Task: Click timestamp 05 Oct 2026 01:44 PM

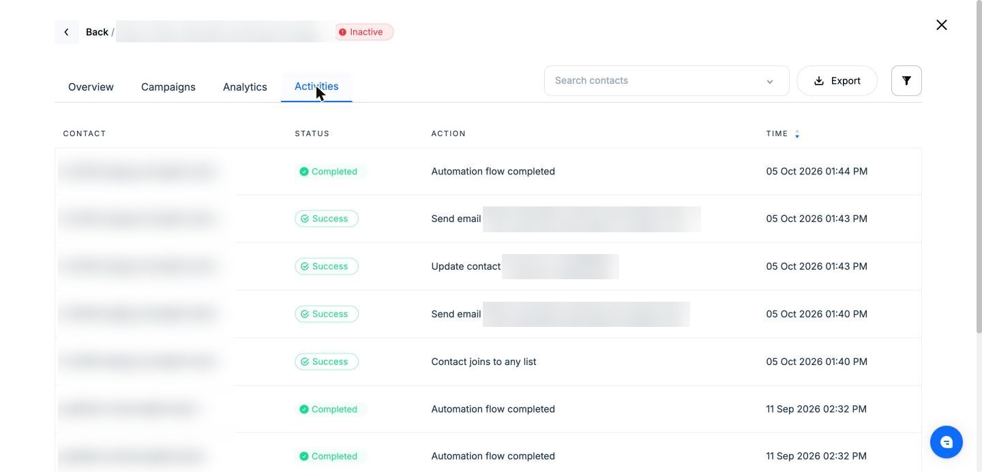Action: point(817,172)
